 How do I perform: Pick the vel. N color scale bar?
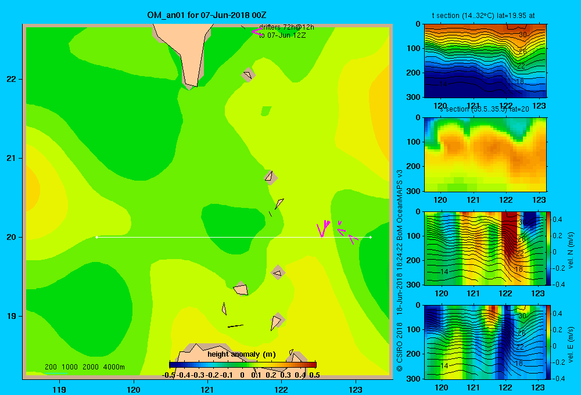[548, 248]
